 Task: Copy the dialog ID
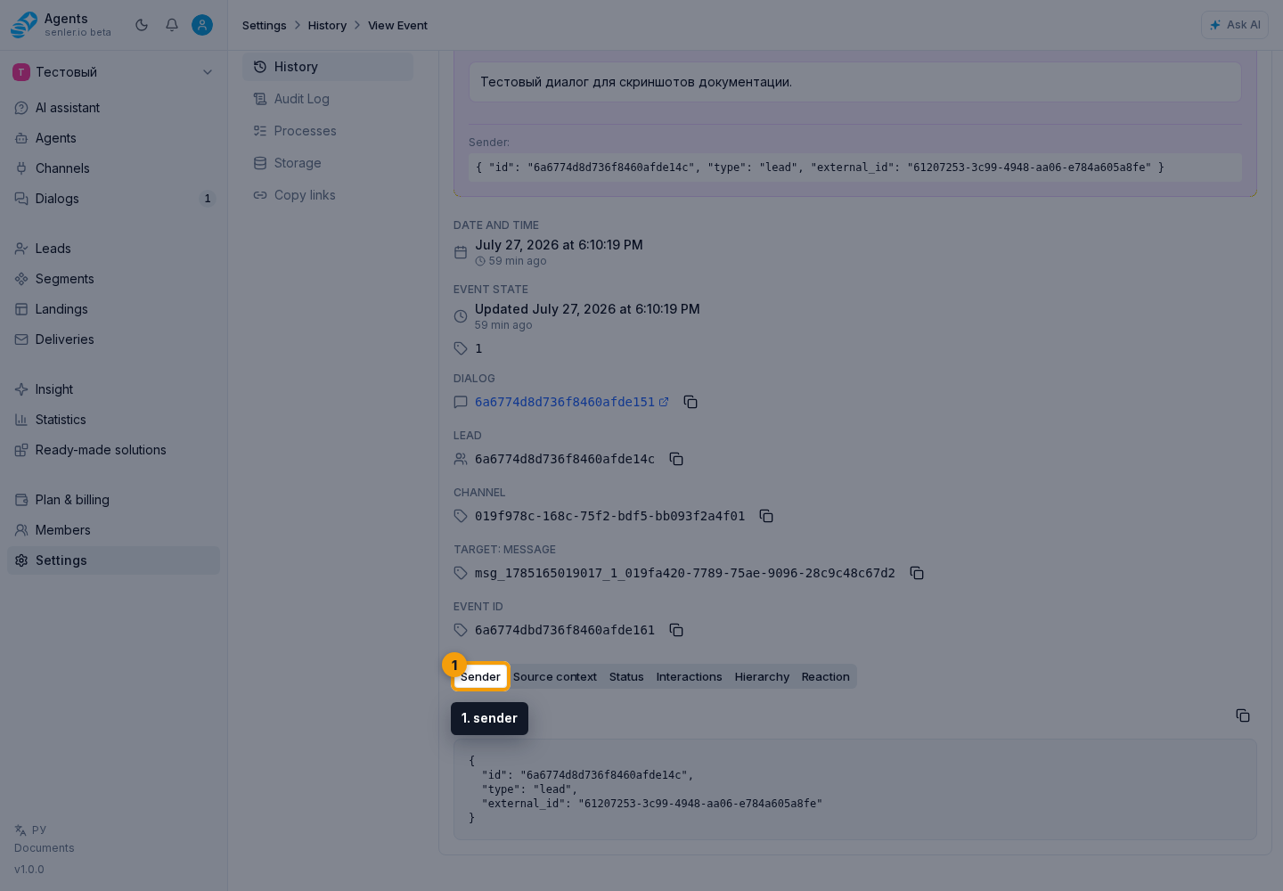[x=691, y=402]
